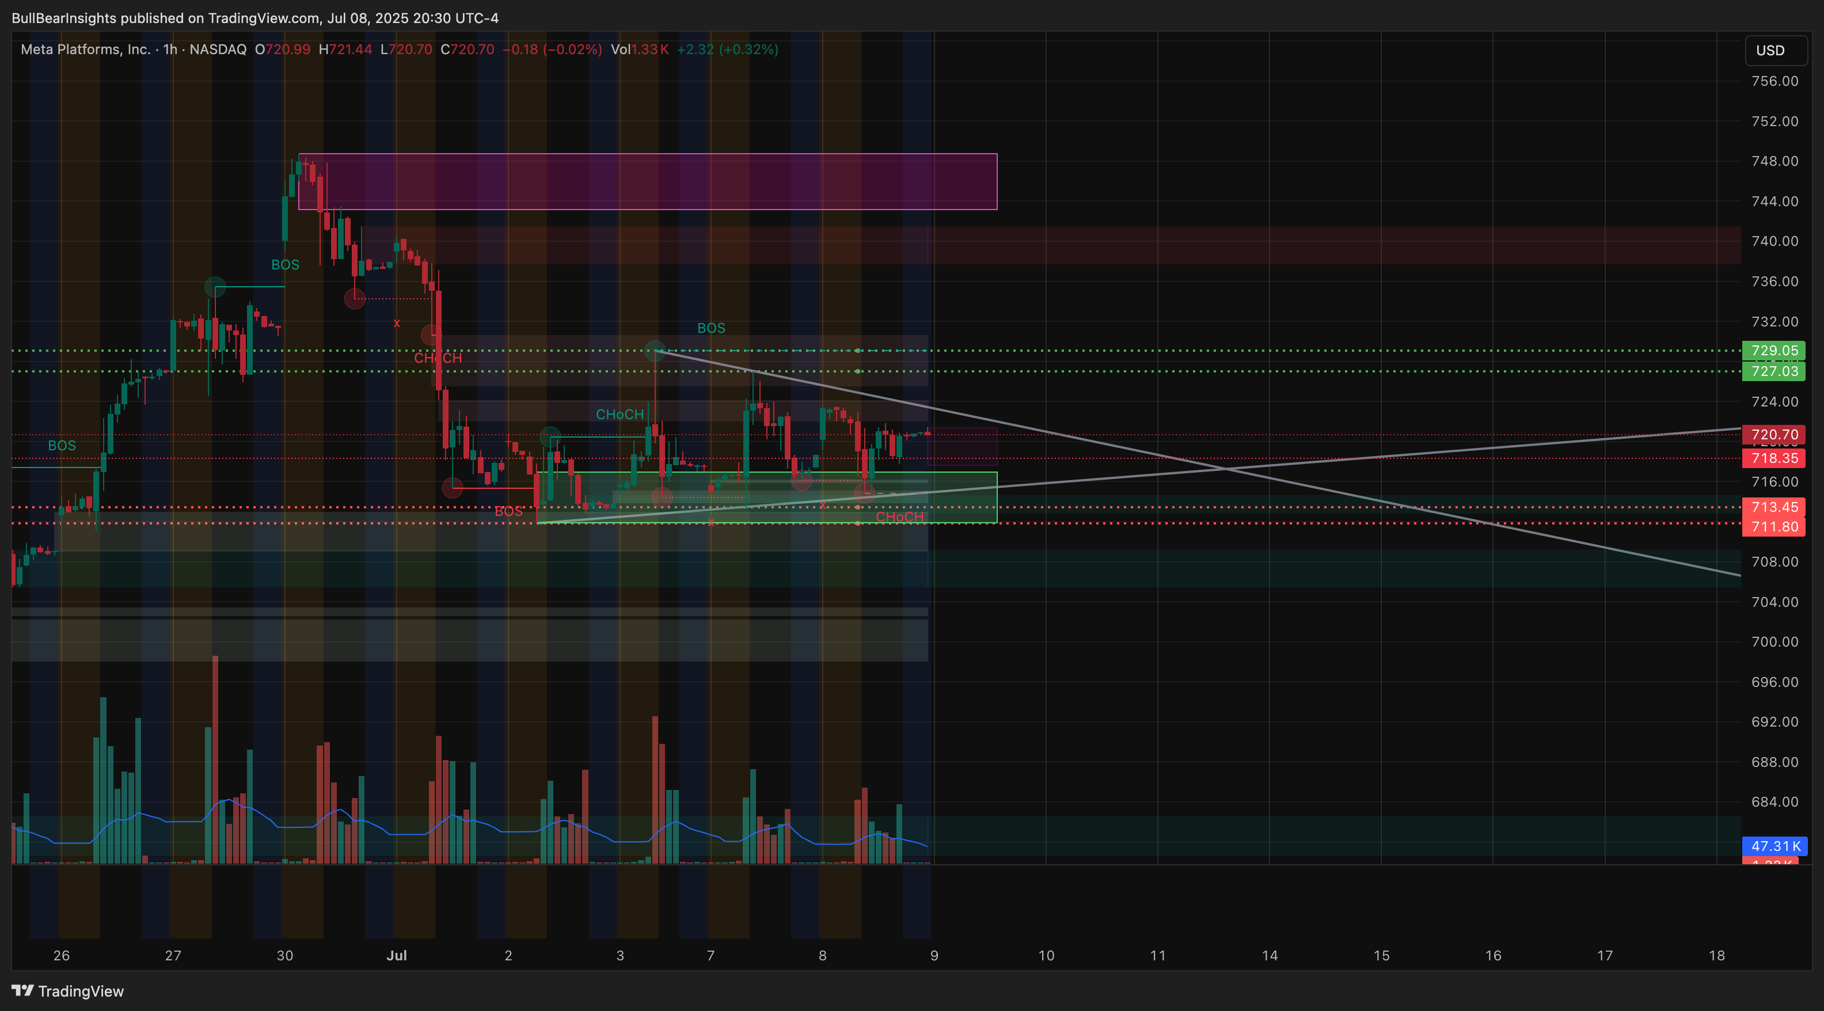Click the 736.00 price axis value
The height and width of the screenshot is (1011, 1824).
[x=1774, y=281]
